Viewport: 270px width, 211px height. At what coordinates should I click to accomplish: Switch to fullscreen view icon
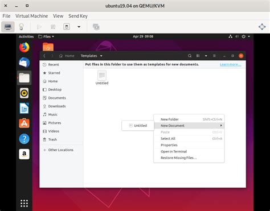[x=262, y=27]
